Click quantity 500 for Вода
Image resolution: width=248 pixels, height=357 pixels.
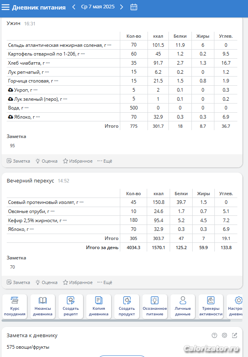click(x=134, y=108)
